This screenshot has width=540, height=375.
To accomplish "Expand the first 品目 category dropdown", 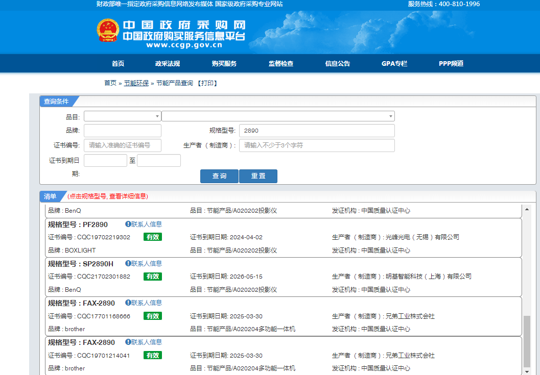I will 123,116.
